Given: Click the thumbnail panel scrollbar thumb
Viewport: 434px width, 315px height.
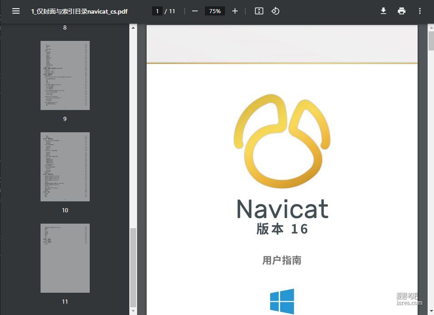Looking at the screenshot, I should point(133,267).
